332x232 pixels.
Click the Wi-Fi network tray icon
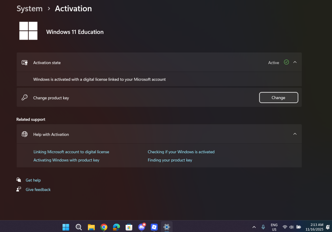(285, 227)
